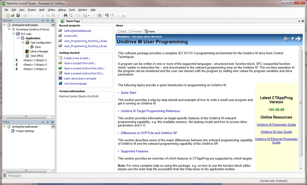Open the POUs panel dropdown arrow
The height and width of the screenshot is (185, 307).
coord(43,122)
